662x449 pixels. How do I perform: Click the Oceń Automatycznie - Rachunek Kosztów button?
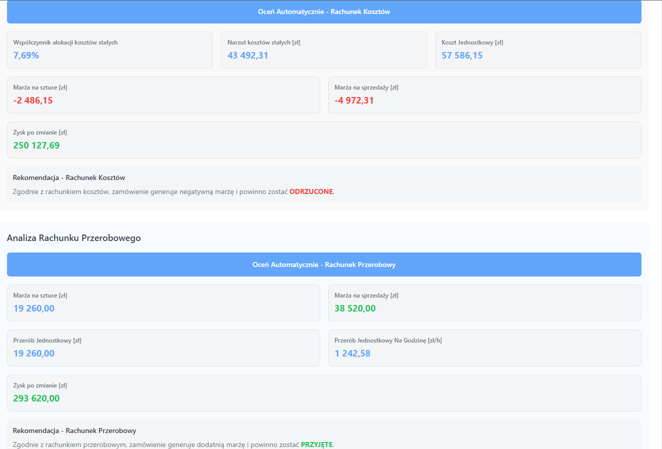[x=324, y=11]
